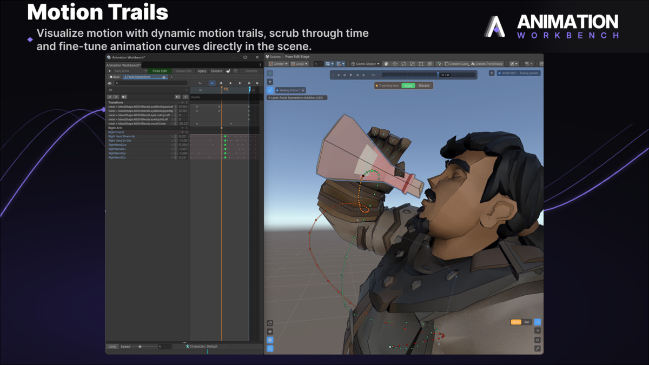Image resolution: width=649 pixels, height=365 pixels.
Task: Click the back arrow before the clip name
Action: (109, 71)
